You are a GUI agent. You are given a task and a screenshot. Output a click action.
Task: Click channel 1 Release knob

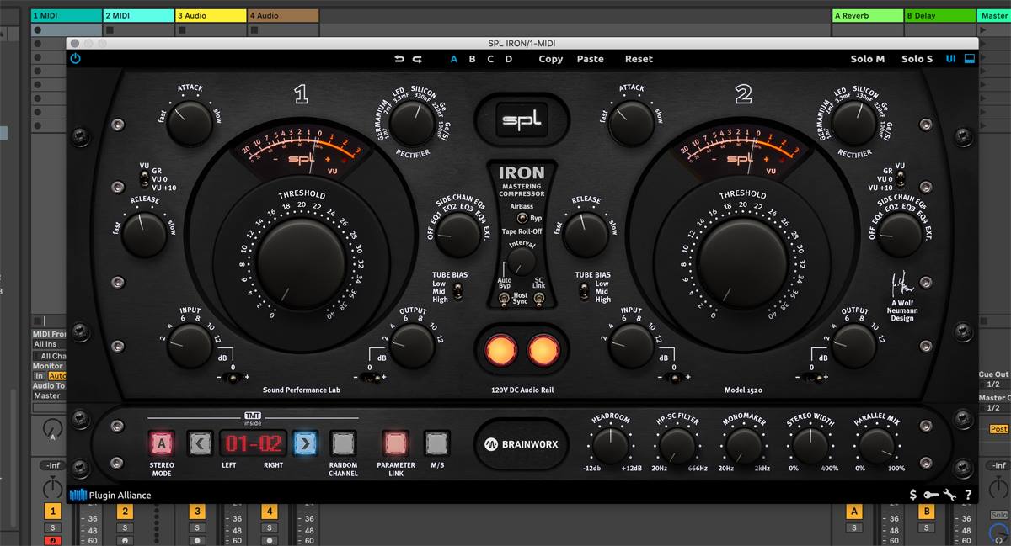coord(144,235)
